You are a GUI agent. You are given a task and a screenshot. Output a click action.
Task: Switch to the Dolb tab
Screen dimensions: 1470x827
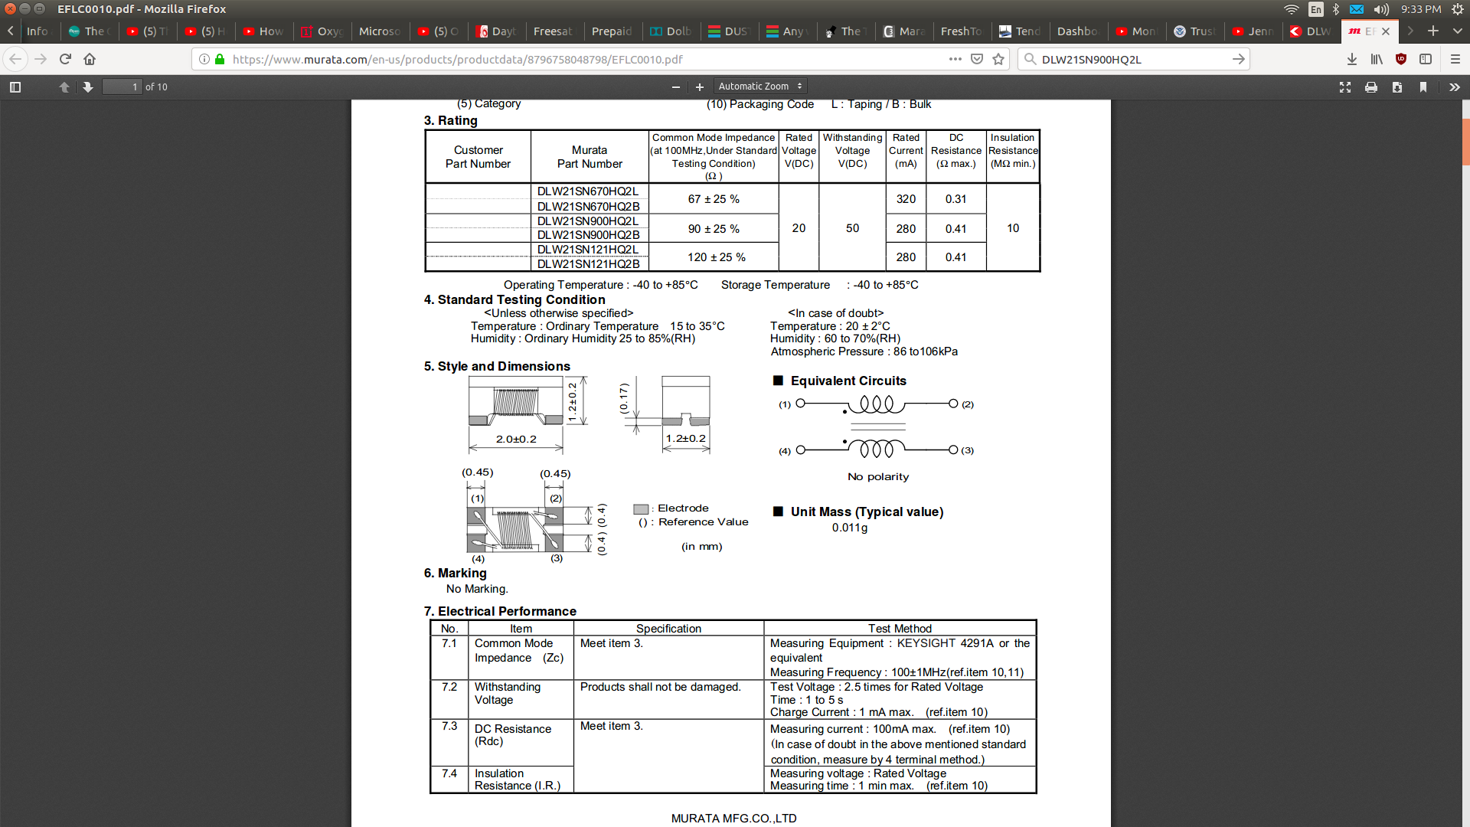(671, 31)
